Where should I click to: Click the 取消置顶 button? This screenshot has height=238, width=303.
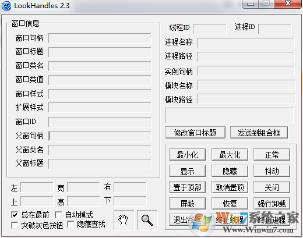(x=230, y=187)
